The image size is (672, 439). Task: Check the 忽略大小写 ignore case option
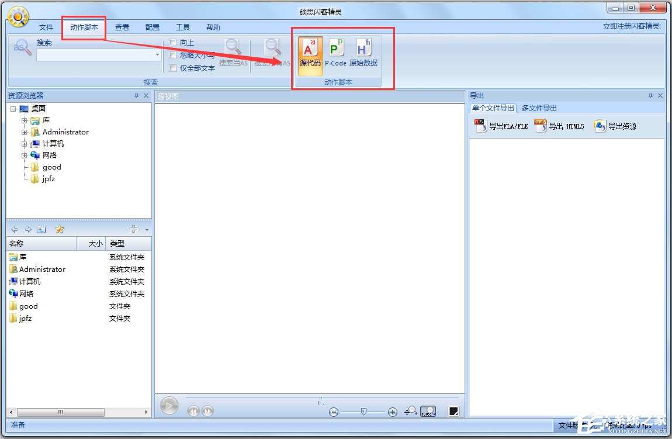click(x=173, y=55)
